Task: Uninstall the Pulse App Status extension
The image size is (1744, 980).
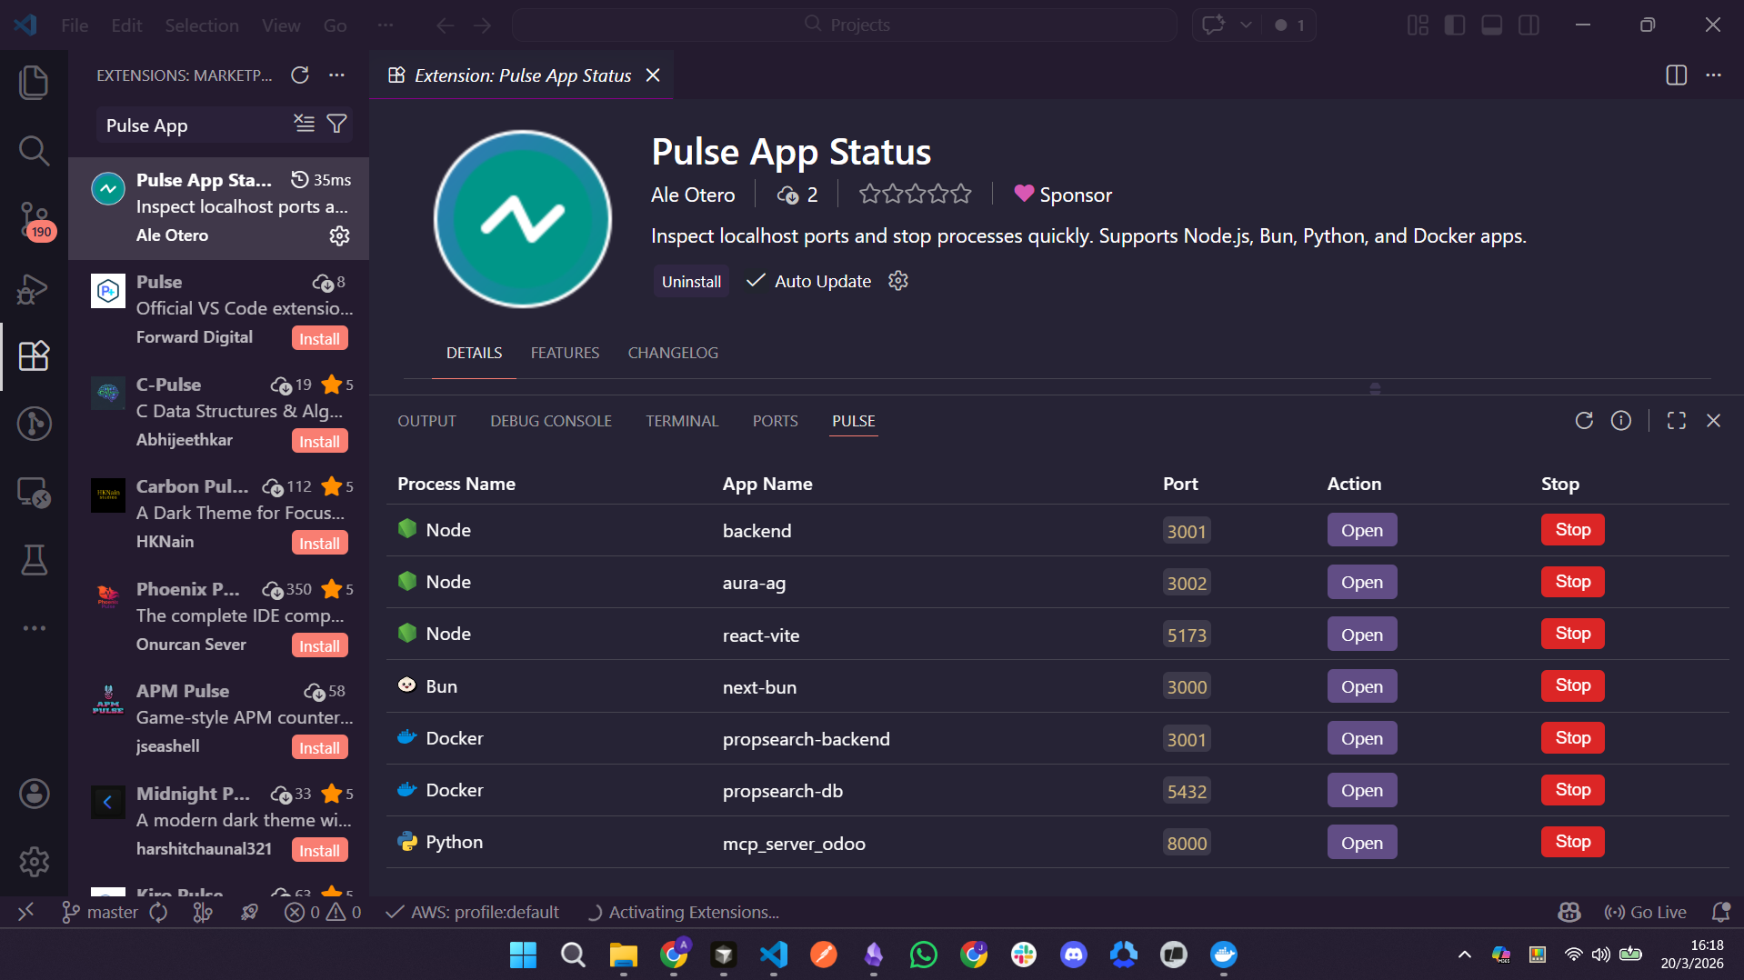Action: 690,281
